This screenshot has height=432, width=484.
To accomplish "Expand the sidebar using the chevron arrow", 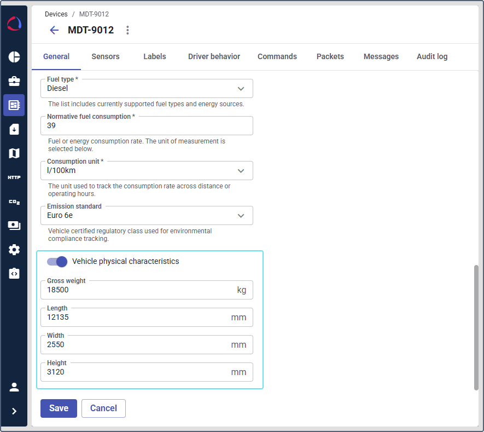I will pyautogui.click(x=14, y=411).
